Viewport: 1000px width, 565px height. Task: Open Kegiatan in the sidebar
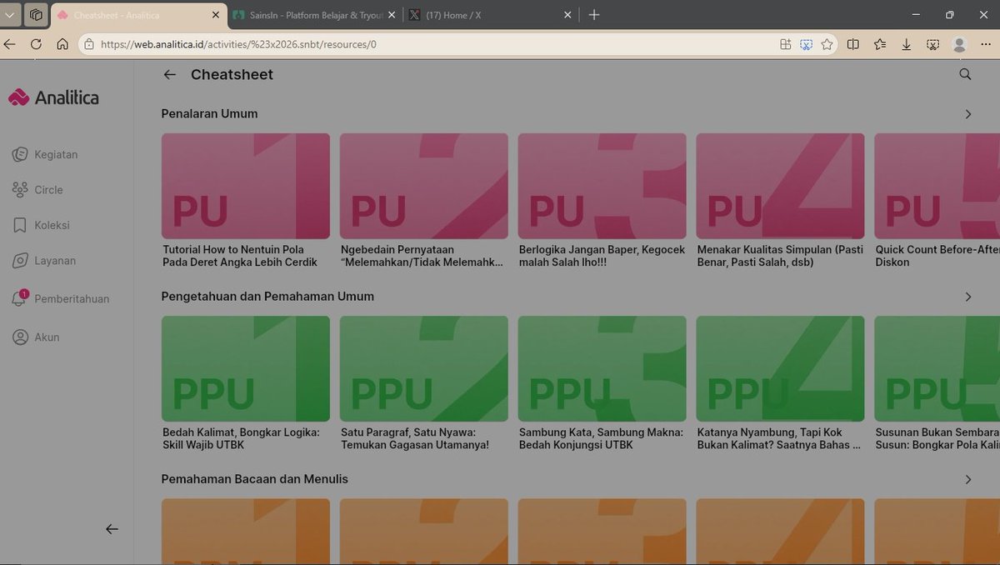pyautogui.click(x=46, y=154)
